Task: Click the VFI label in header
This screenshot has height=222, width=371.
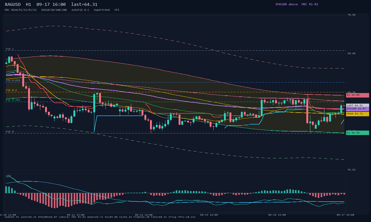Action: tap(117, 10)
